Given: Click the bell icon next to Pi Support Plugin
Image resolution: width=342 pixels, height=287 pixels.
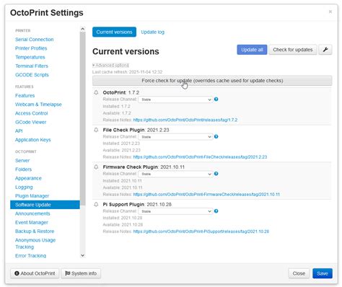Looking at the screenshot, I should click(x=96, y=204).
